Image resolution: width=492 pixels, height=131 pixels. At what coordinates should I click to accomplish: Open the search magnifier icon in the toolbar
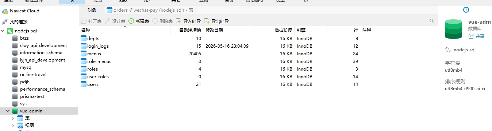point(432,21)
